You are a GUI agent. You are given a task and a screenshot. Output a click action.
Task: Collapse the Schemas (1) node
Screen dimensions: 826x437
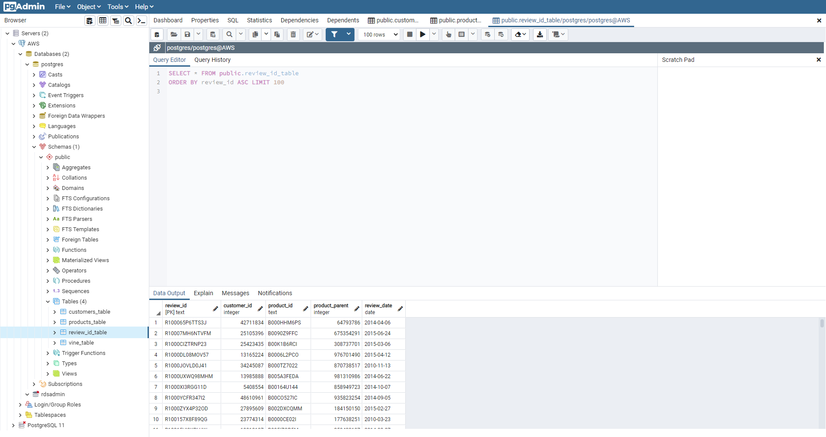point(34,147)
